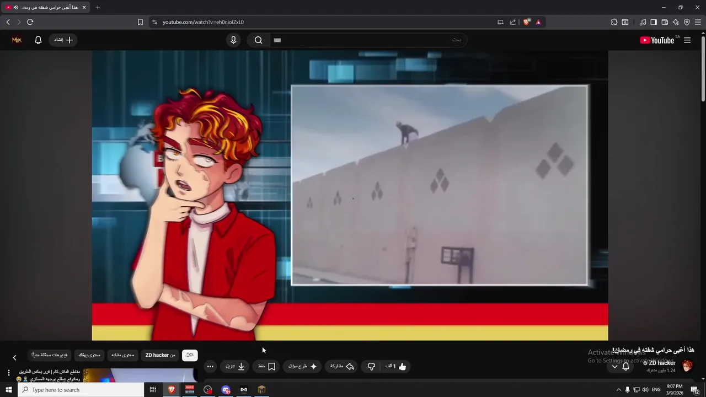Open ZD hacker channel avatar
The image size is (706, 397).
tap(687, 366)
